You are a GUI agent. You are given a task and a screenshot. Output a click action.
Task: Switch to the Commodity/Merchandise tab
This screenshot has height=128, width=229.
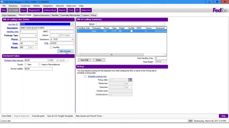[70, 15]
